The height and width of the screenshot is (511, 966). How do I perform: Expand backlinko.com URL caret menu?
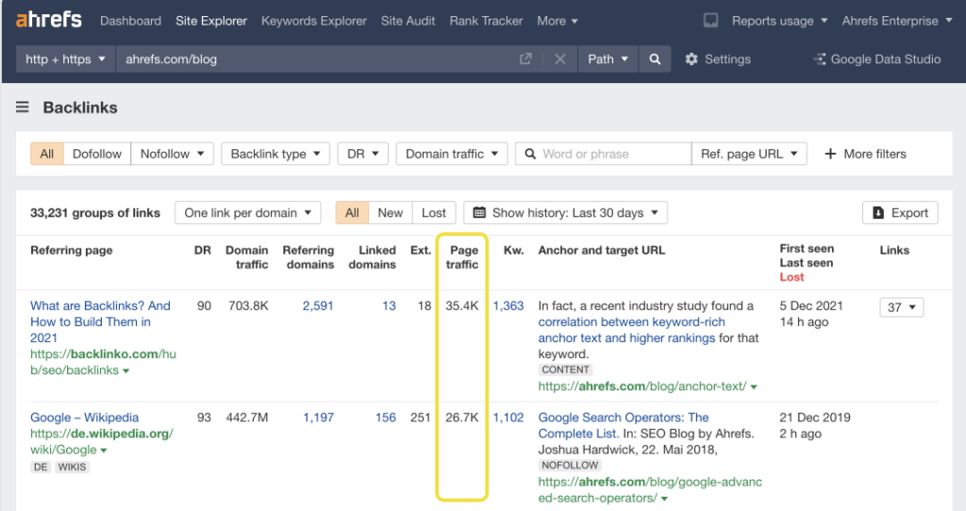126,371
